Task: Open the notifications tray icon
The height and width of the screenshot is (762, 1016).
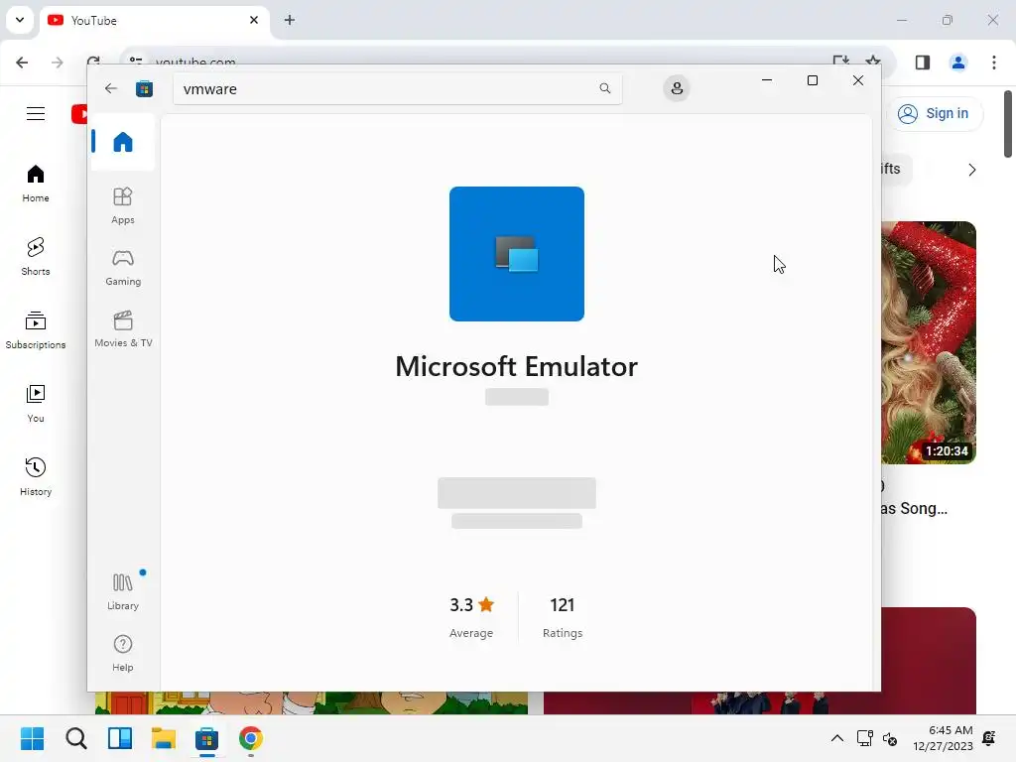Action: pos(989,738)
